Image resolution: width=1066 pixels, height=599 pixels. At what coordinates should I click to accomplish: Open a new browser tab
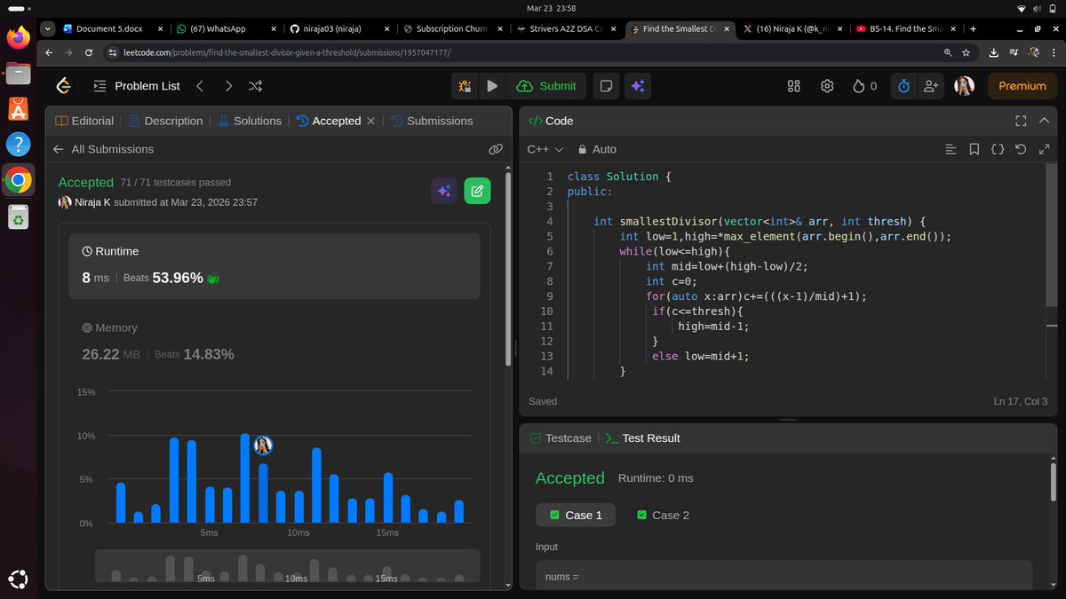[x=973, y=28]
